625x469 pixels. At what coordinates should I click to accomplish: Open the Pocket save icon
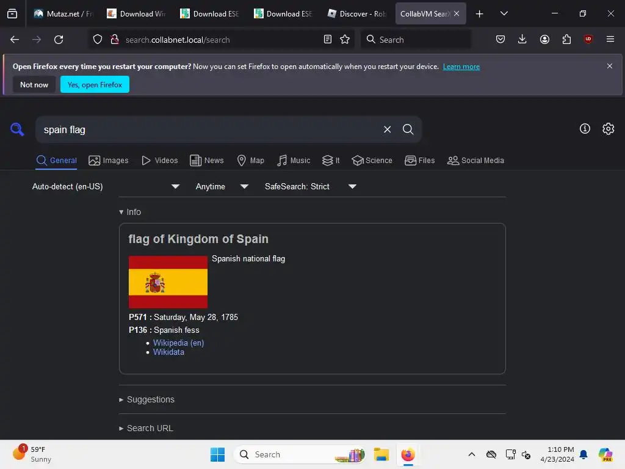click(x=500, y=40)
